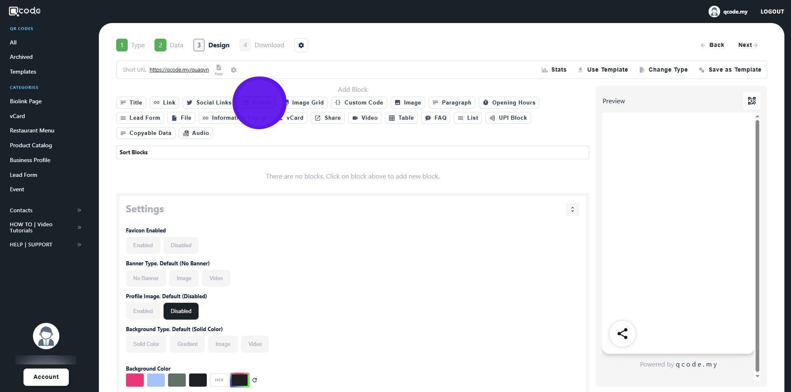The height and width of the screenshot is (392, 791).
Task: Add an Opening Hours block
Action: tap(509, 103)
